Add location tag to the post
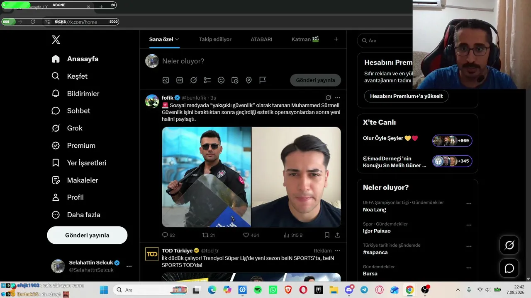This screenshot has width=531, height=298. click(249, 80)
